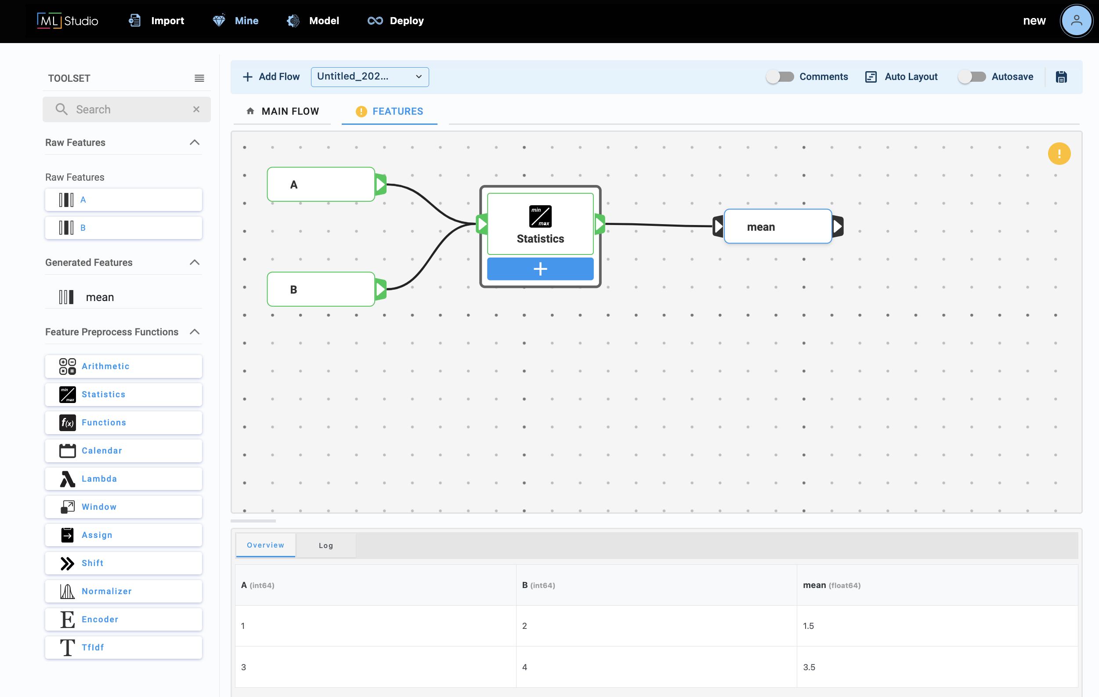
Task: Click the Auto Layout icon
Action: 871,77
